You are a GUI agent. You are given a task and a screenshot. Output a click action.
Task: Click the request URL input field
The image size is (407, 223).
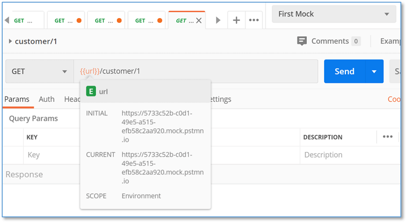coord(196,71)
